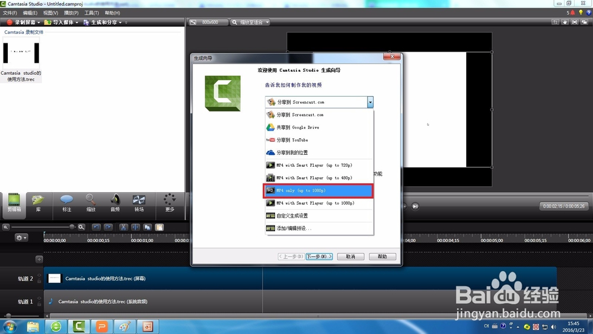Open file explorer from taskbar
The width and height of the screenshot is (593, 334).
pyautogui.click(x=33, y=326)
